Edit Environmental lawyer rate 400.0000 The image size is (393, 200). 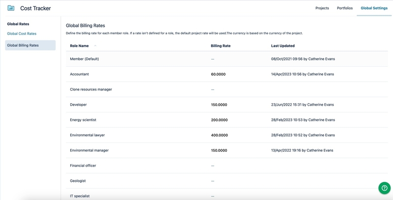[x=219, y=135]
